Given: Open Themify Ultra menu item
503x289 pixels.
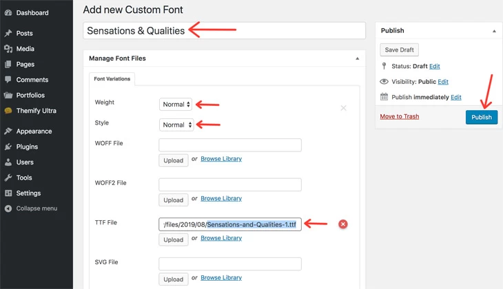Looking at the screenshot, I should click(x=37, y=111).
